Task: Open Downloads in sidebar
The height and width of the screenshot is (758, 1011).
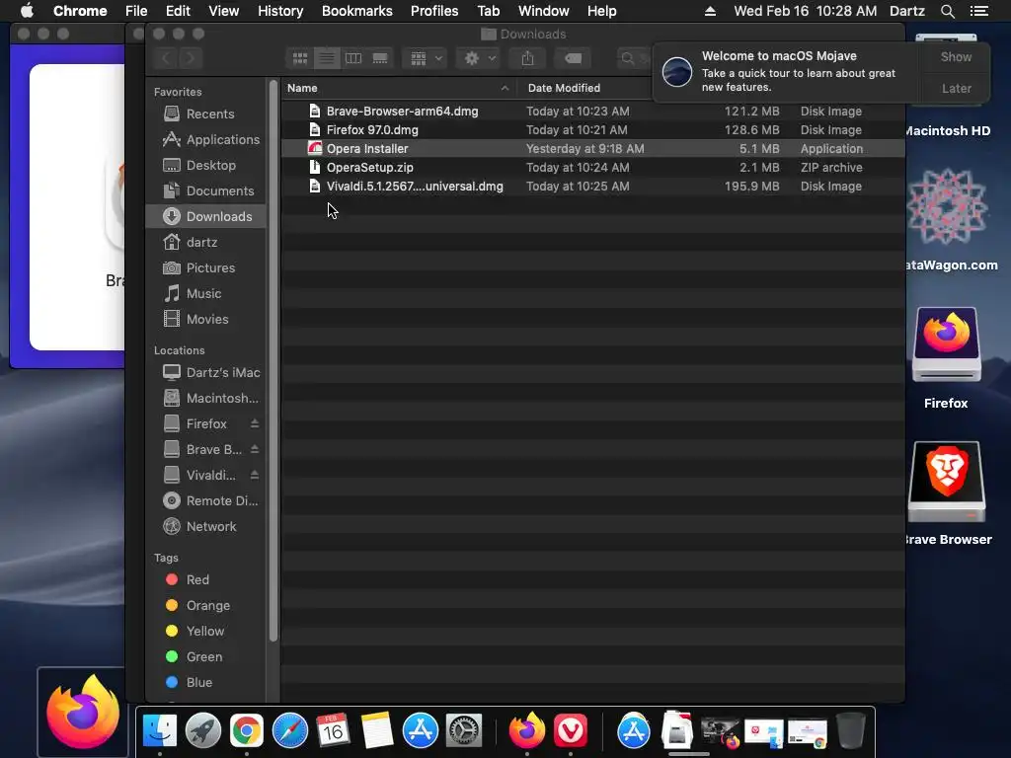Action: pos(205,216)
